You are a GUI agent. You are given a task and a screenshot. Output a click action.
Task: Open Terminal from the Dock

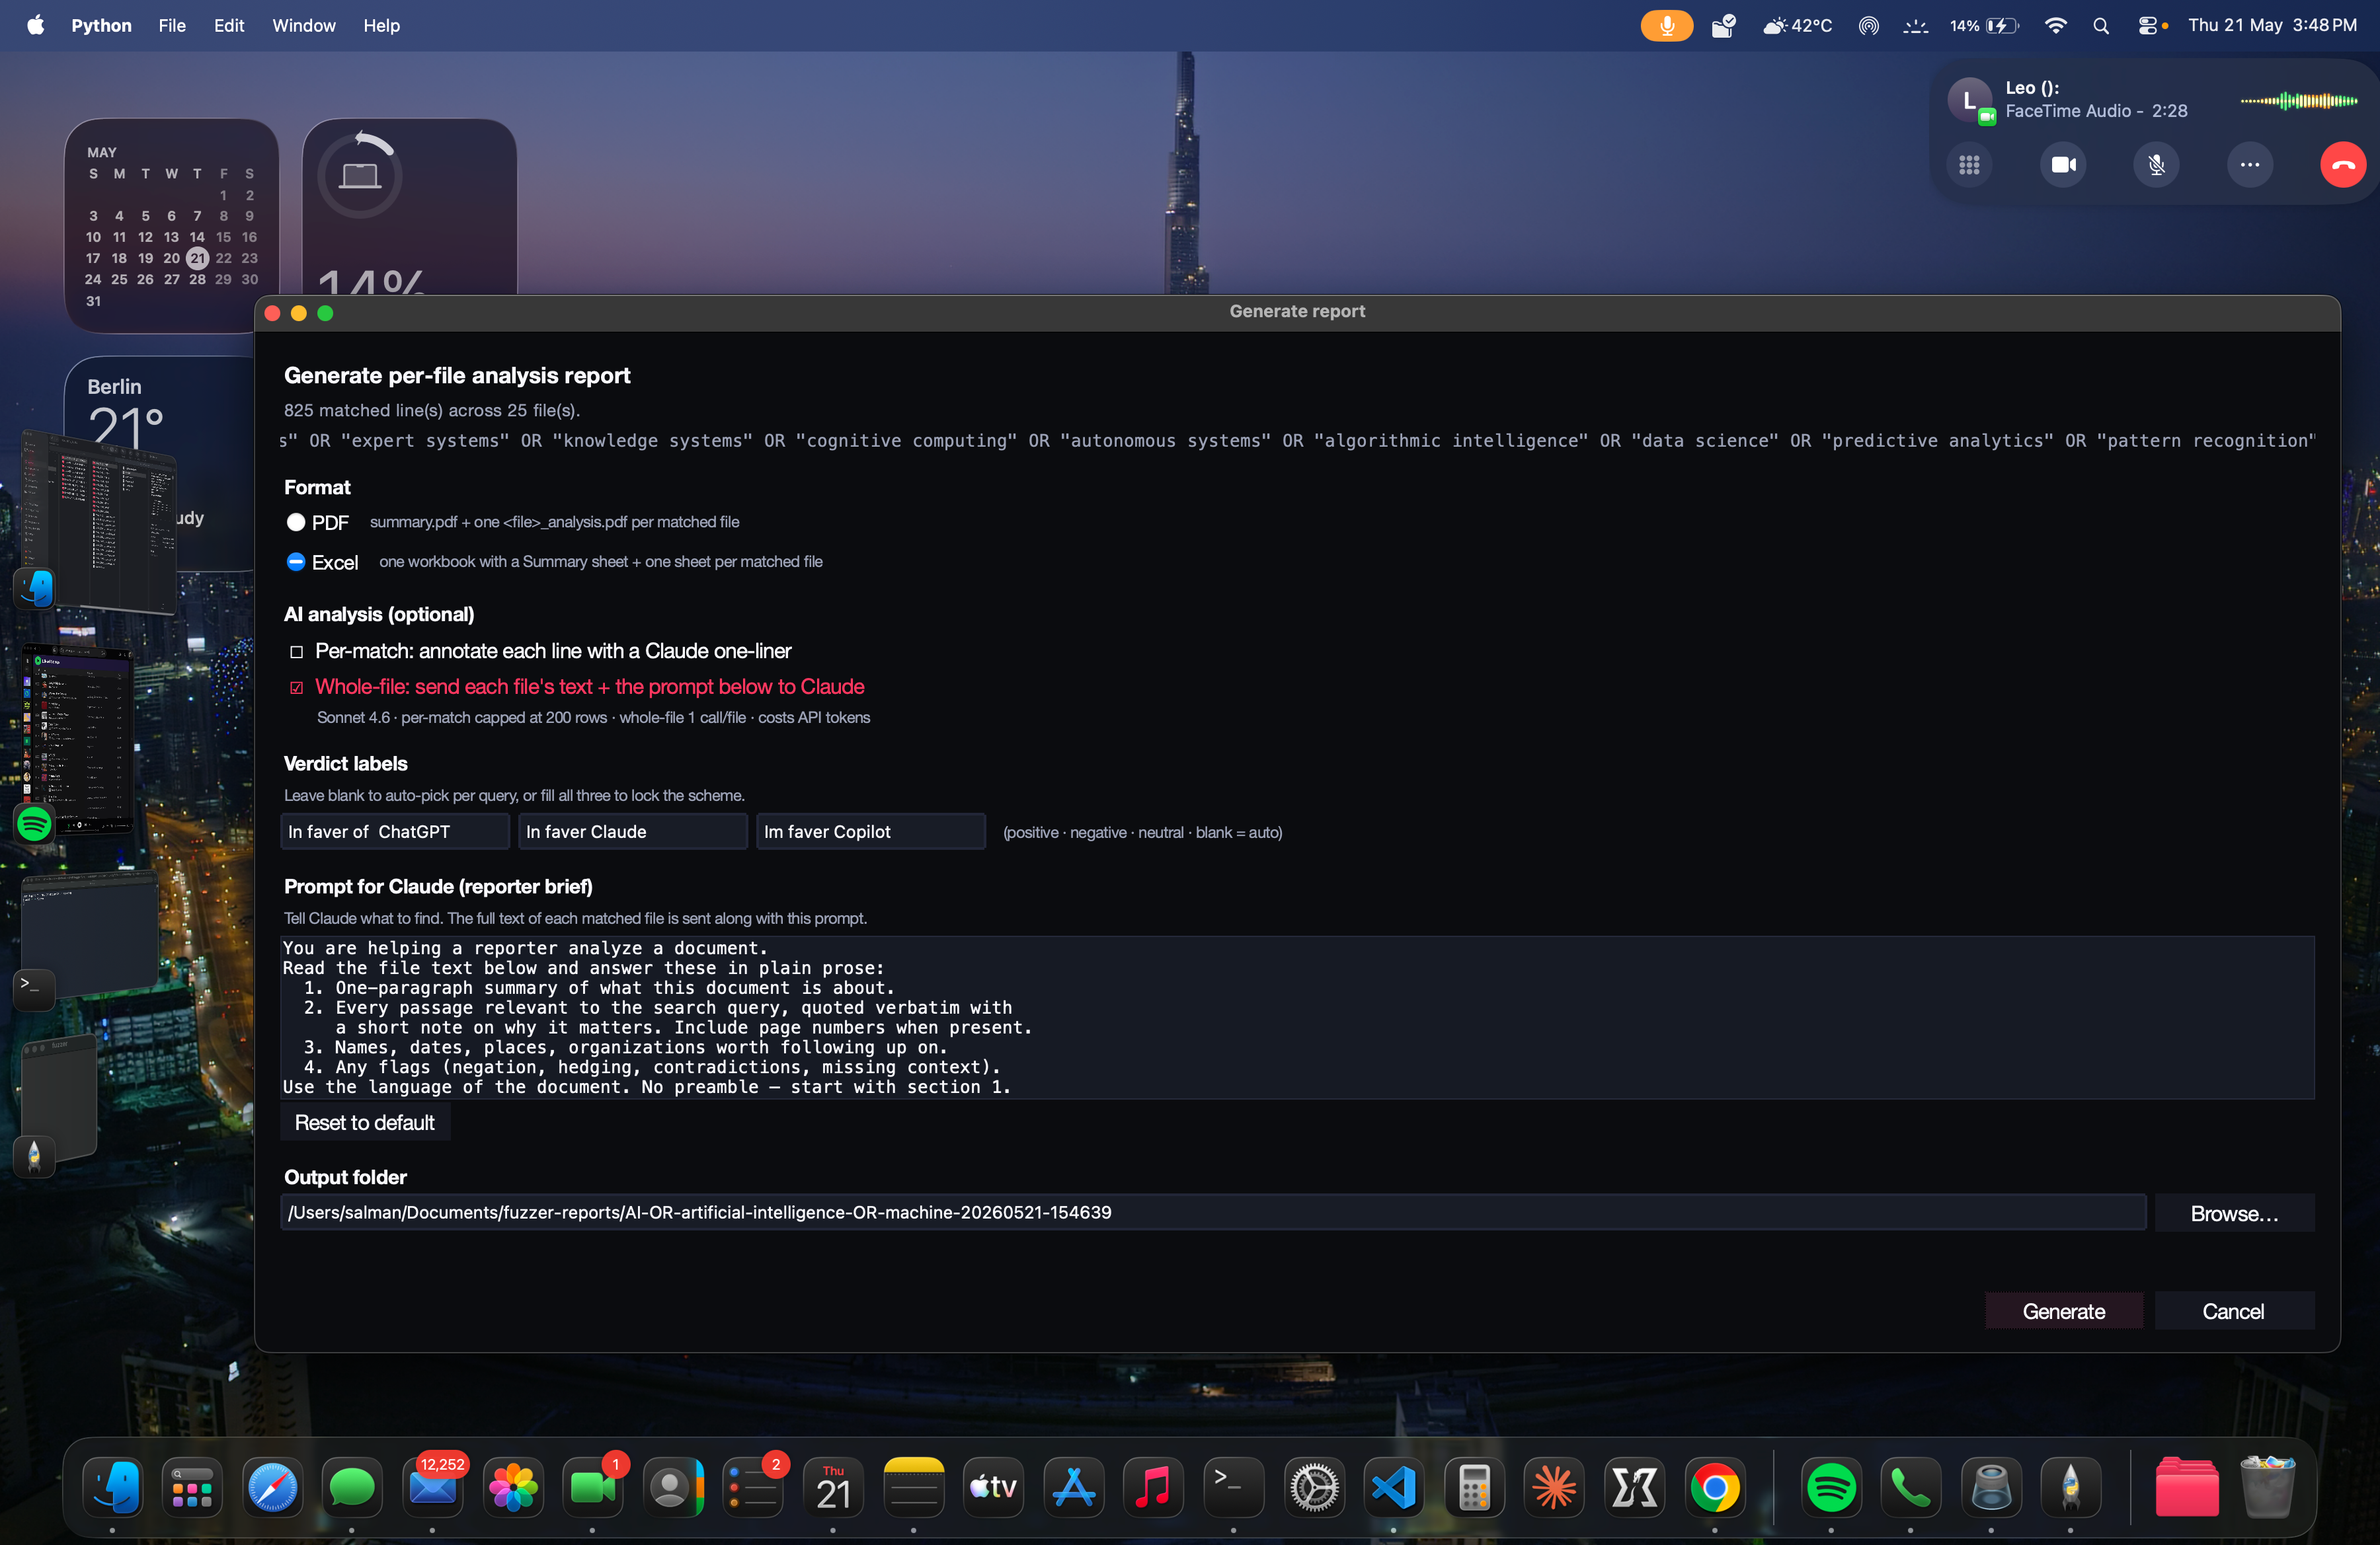pyautogui.click(x=1234, y=1487)
